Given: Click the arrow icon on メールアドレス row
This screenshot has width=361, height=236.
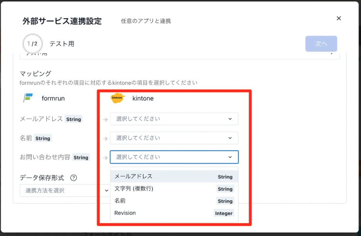Looking at the screenshot, I should click(x=106, y=119).
